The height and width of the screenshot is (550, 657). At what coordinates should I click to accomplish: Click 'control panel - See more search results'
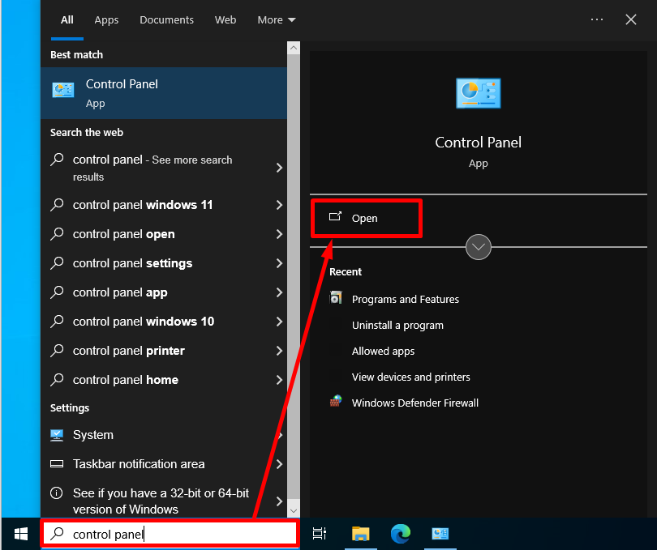tap(164, 168)
